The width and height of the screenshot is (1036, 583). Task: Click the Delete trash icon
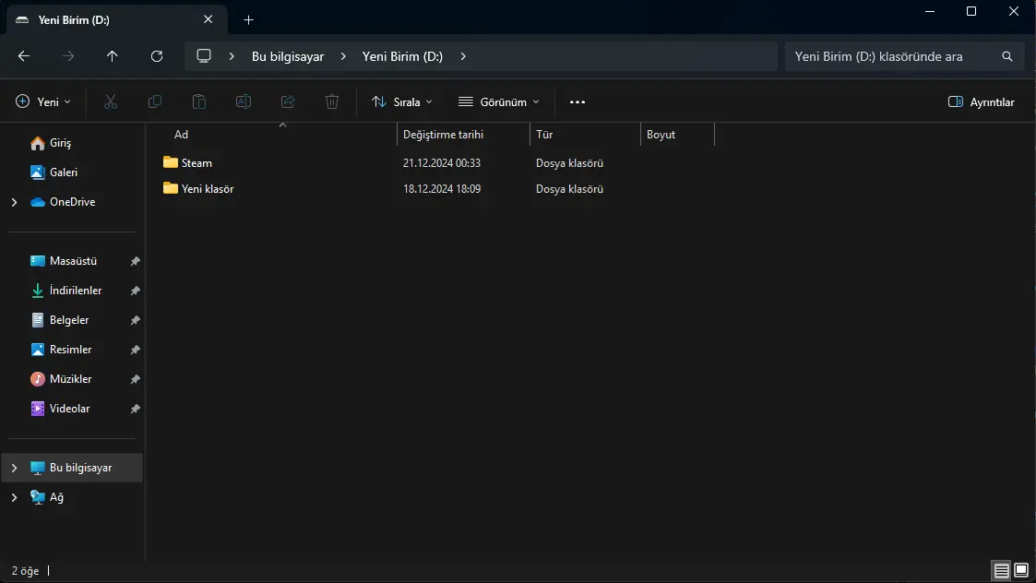[332, 101]
